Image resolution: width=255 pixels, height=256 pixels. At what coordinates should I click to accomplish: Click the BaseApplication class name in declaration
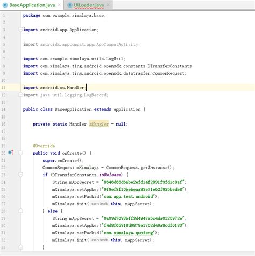(73, 109)
